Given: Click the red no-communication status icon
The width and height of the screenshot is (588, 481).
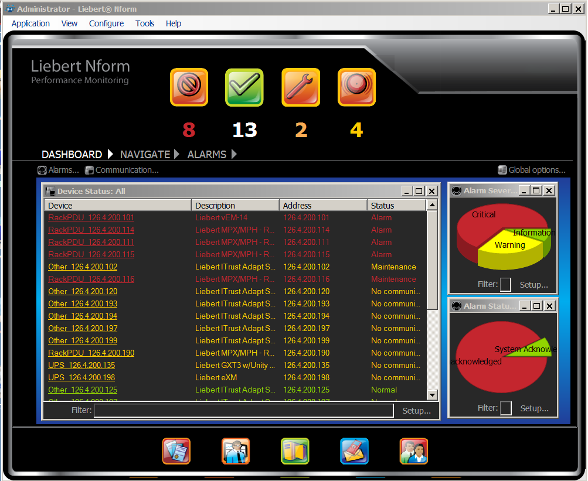Looking at the screenshot, I should (189, 87).
